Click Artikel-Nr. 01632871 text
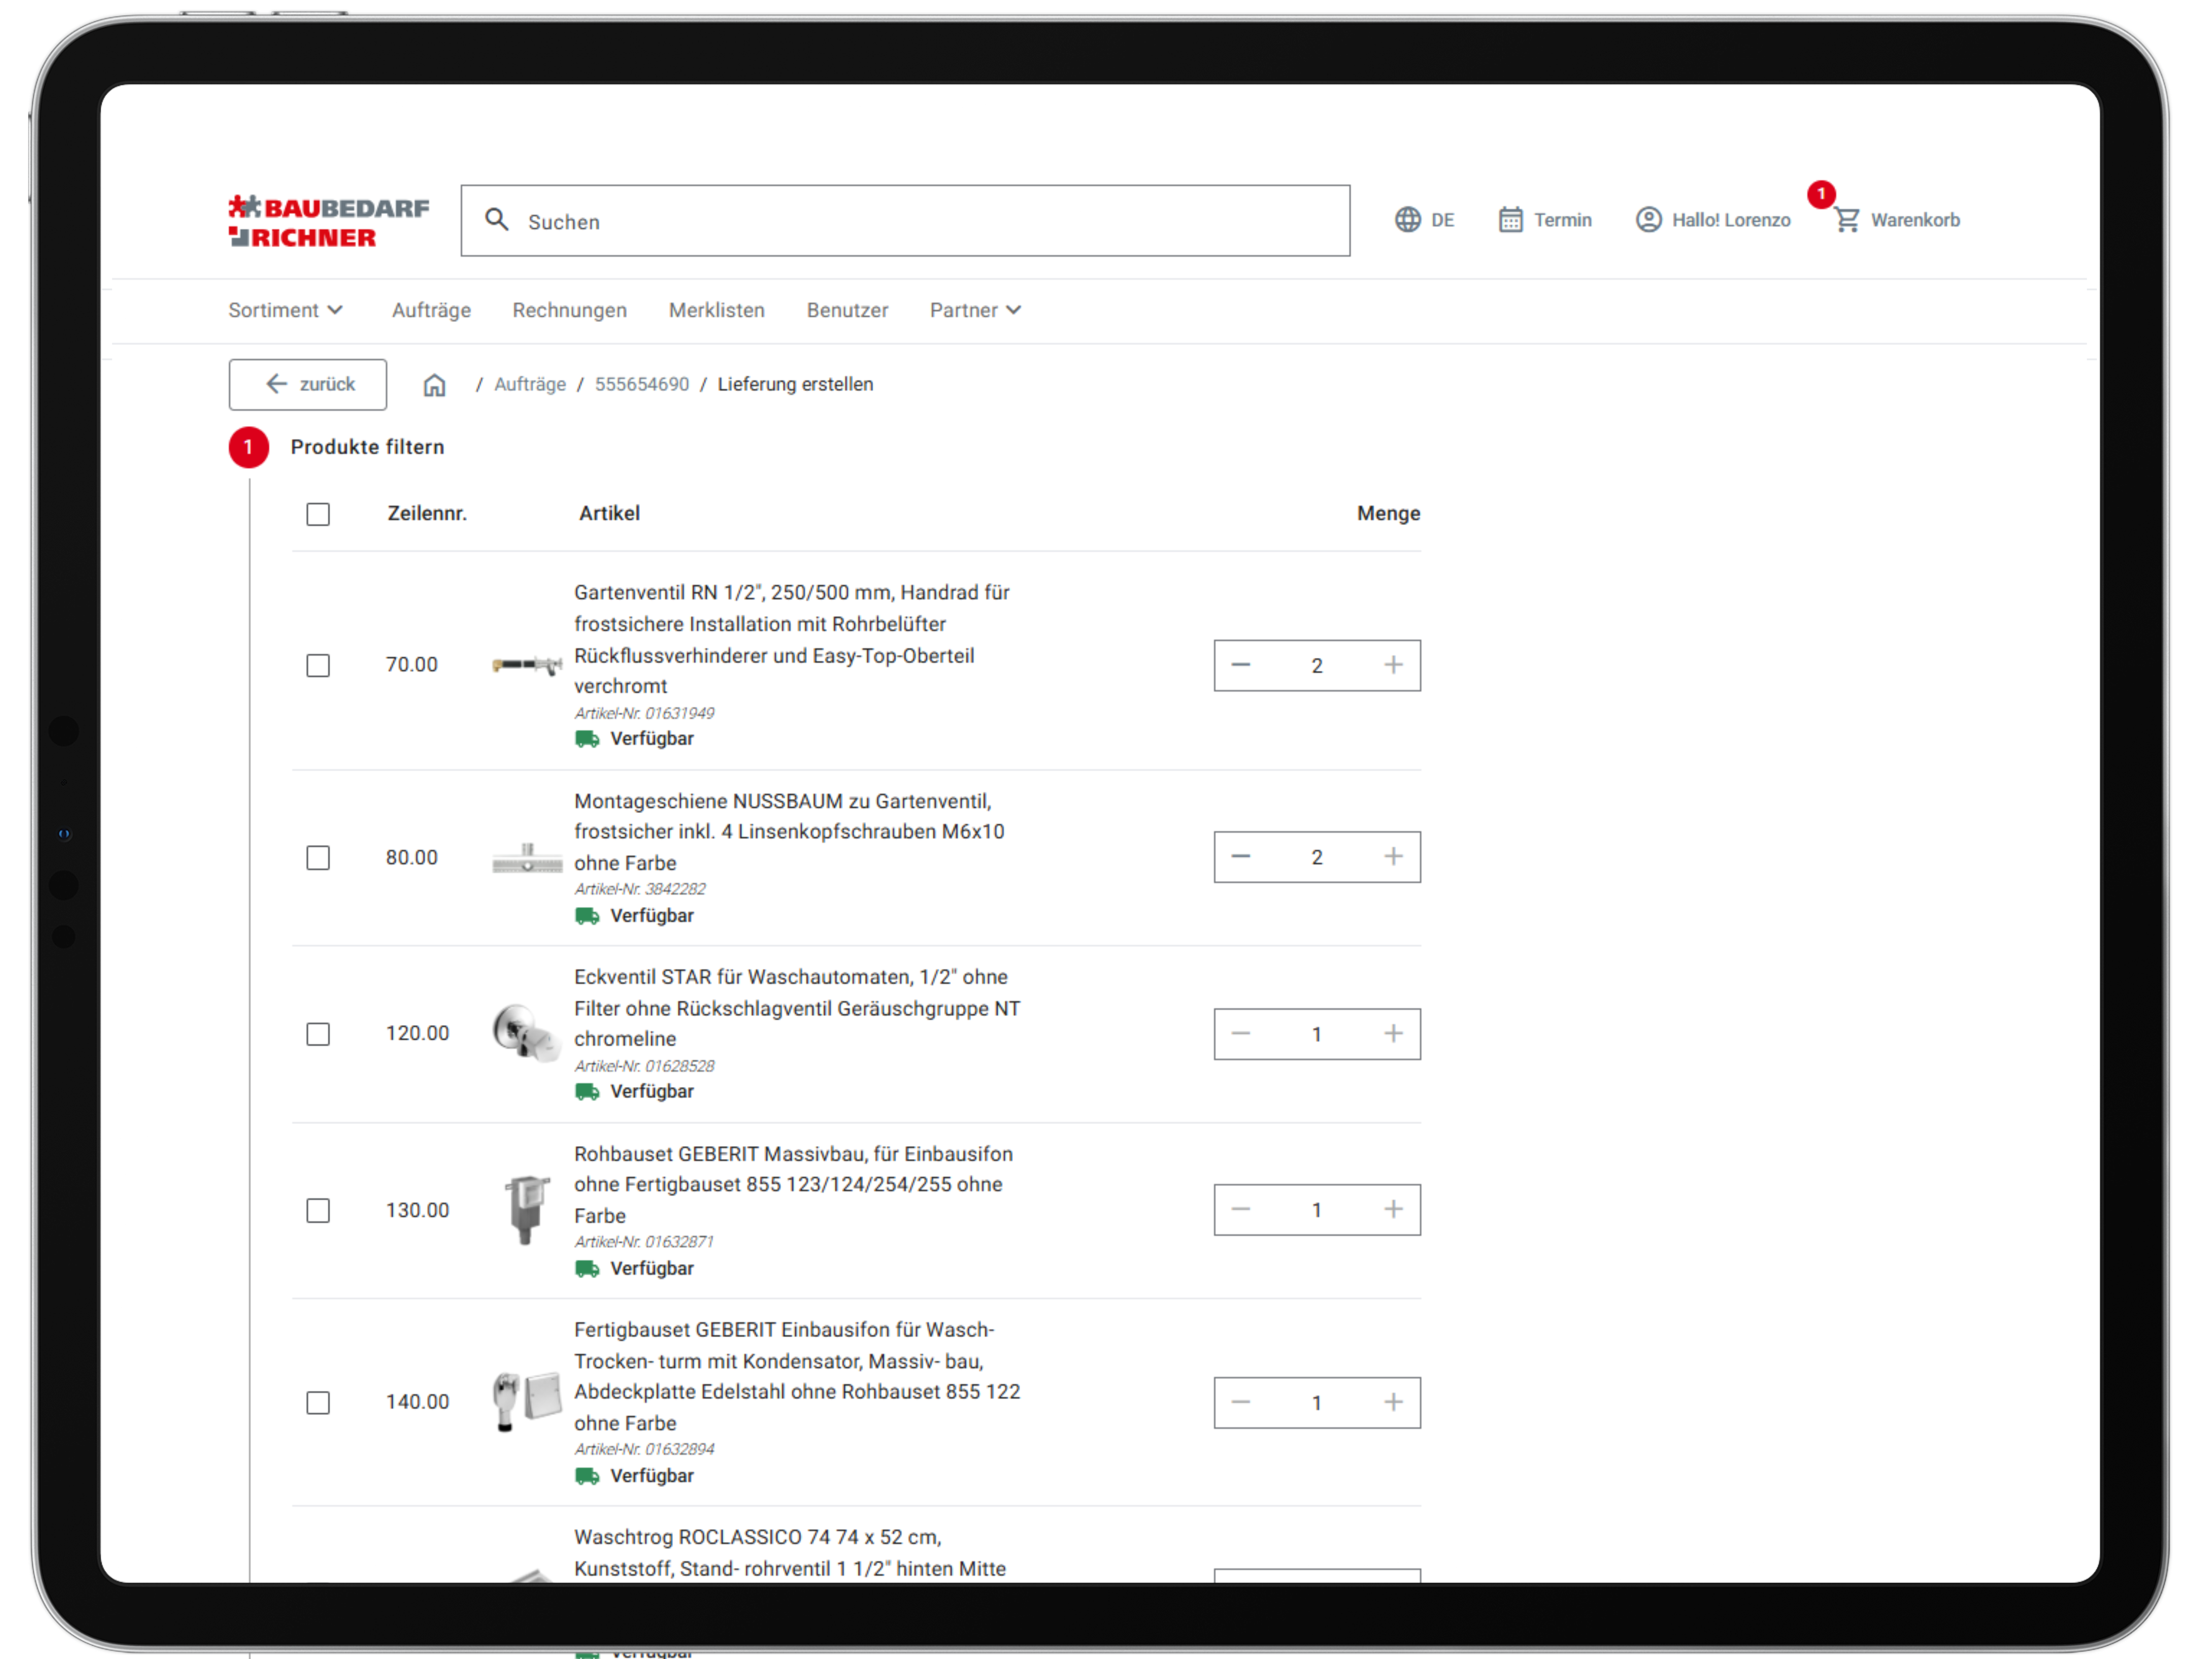 (644, 1243)
